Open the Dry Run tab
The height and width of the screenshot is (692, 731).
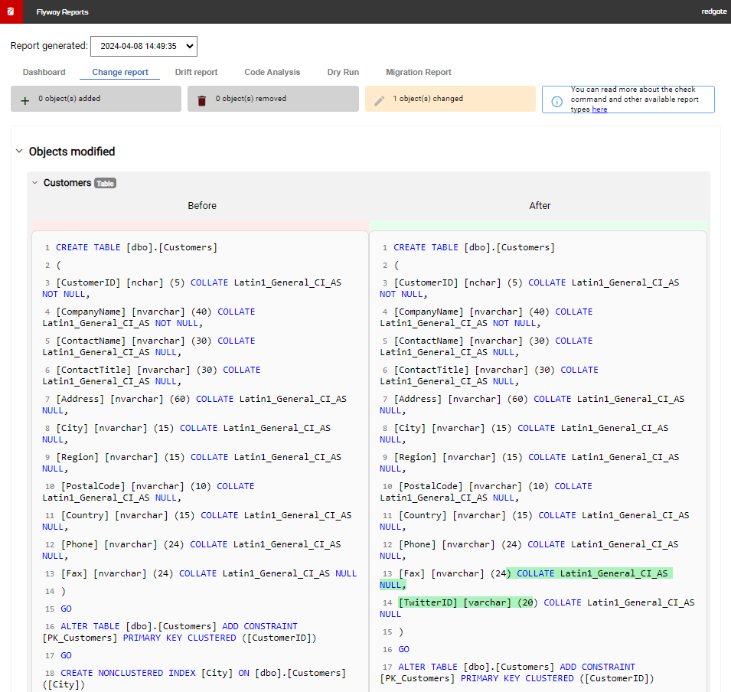click(343, 72)
